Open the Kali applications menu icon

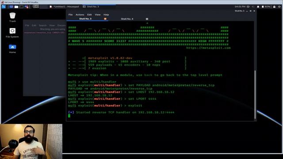[4, 7]
